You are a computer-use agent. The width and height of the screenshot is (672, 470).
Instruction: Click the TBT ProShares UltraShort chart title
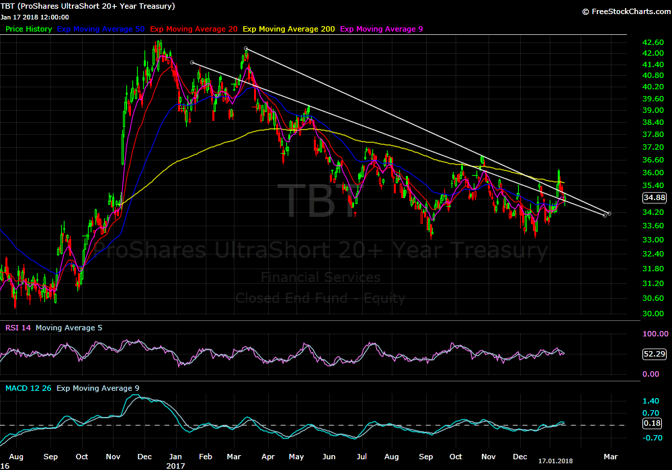click(88, 6)
